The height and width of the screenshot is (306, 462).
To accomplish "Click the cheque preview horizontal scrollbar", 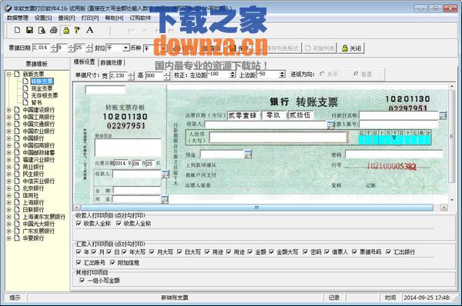I will tap(256, 208).
